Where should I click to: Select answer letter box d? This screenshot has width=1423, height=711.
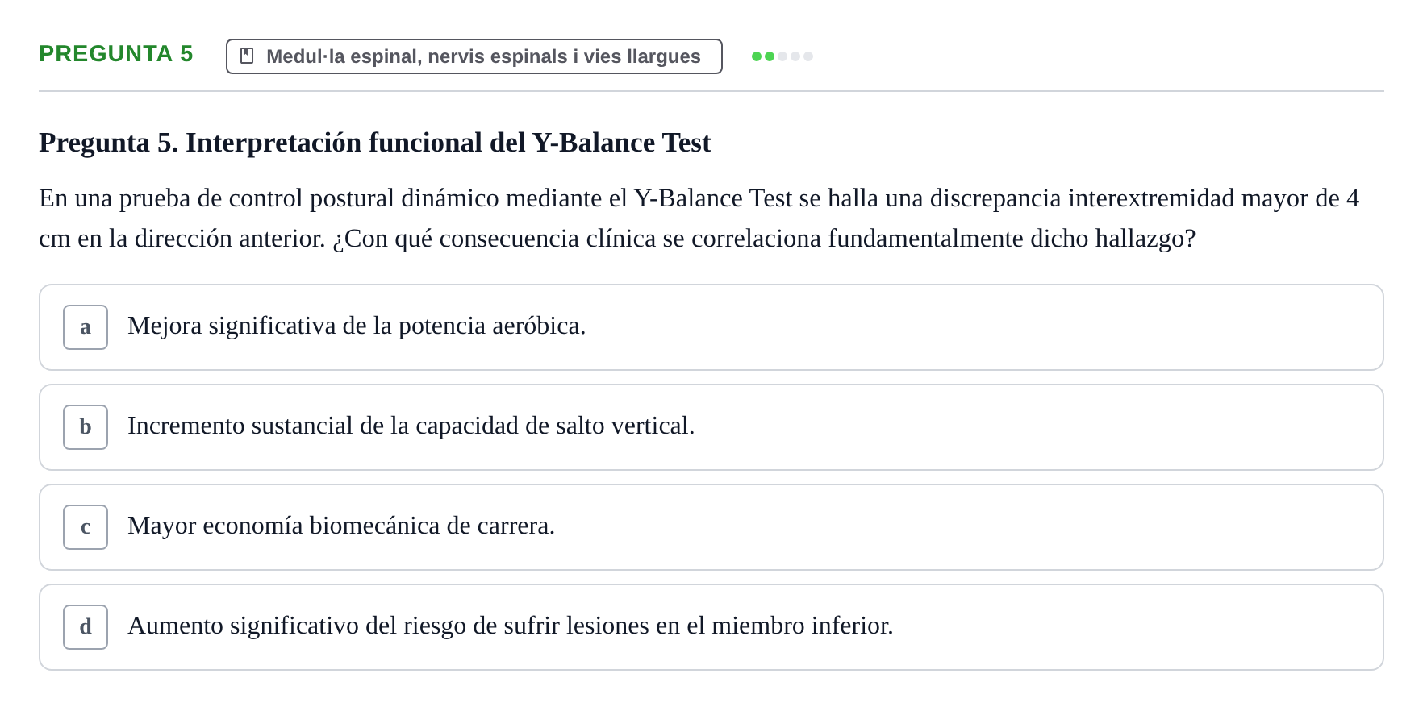click(86, 627)
